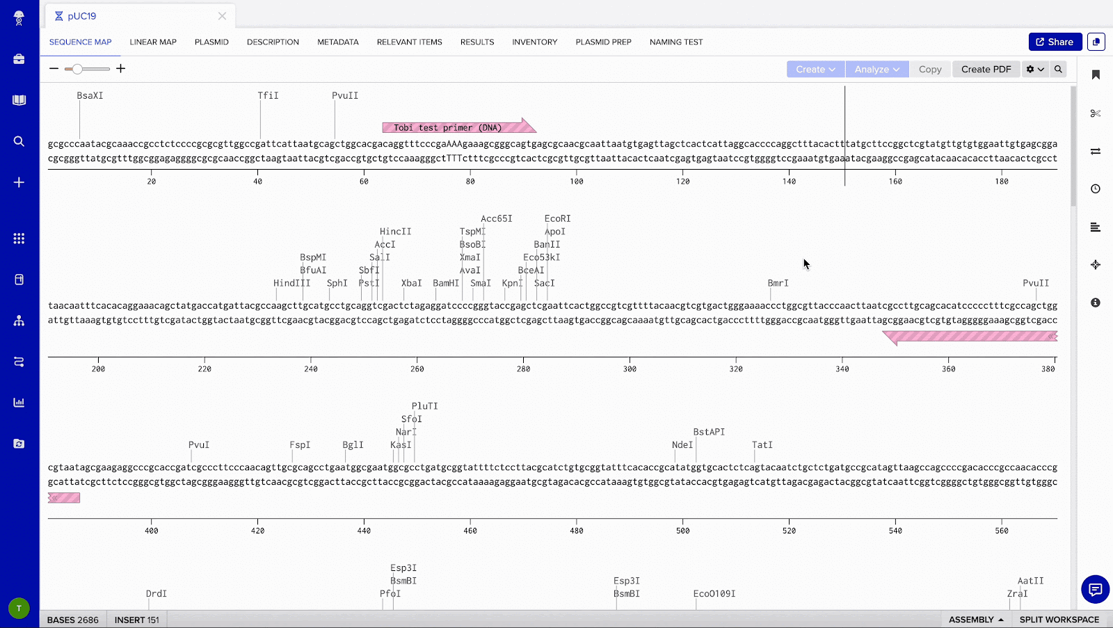Image resolution: width=1113 pixels, height=628 pixels.
Task: Open the alignments panel icon
Action: (1095, 227)
